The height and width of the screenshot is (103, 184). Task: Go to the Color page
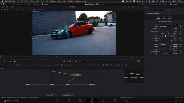103,101
